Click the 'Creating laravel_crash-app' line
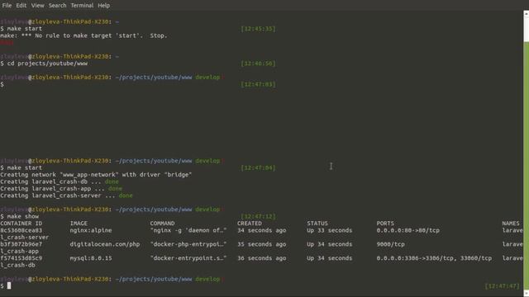This screenshot has height=297, width=529. [x=61, y=189]
